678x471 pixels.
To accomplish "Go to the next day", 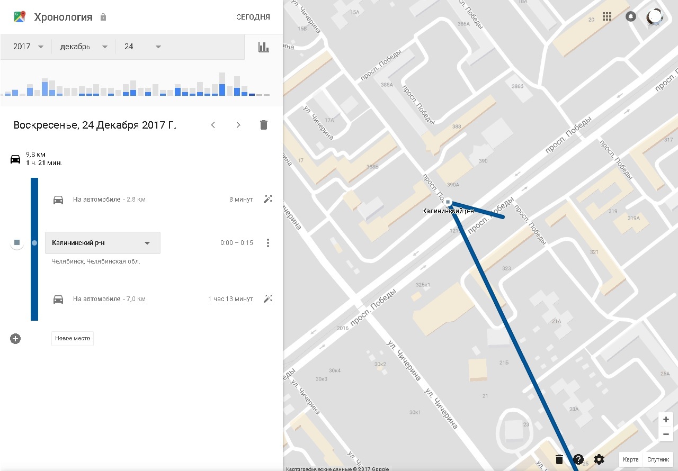I will pyautogui.click(x=238, y=125).
